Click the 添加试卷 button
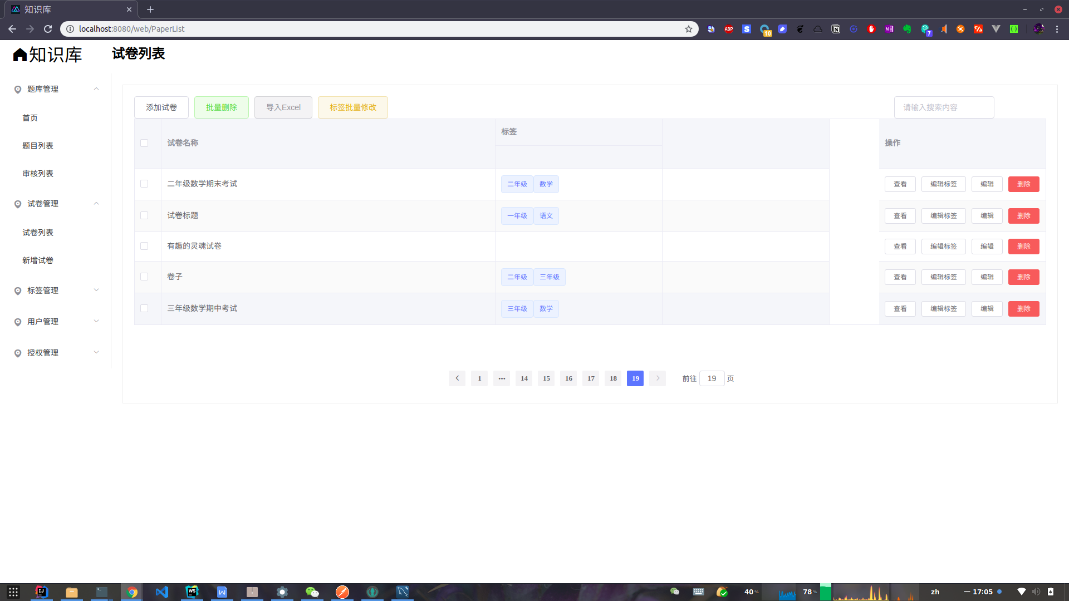 tap(161, 107)
